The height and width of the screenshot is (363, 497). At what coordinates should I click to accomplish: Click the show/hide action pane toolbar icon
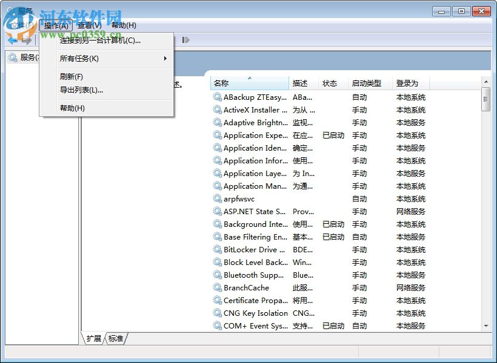click(186, 40)
